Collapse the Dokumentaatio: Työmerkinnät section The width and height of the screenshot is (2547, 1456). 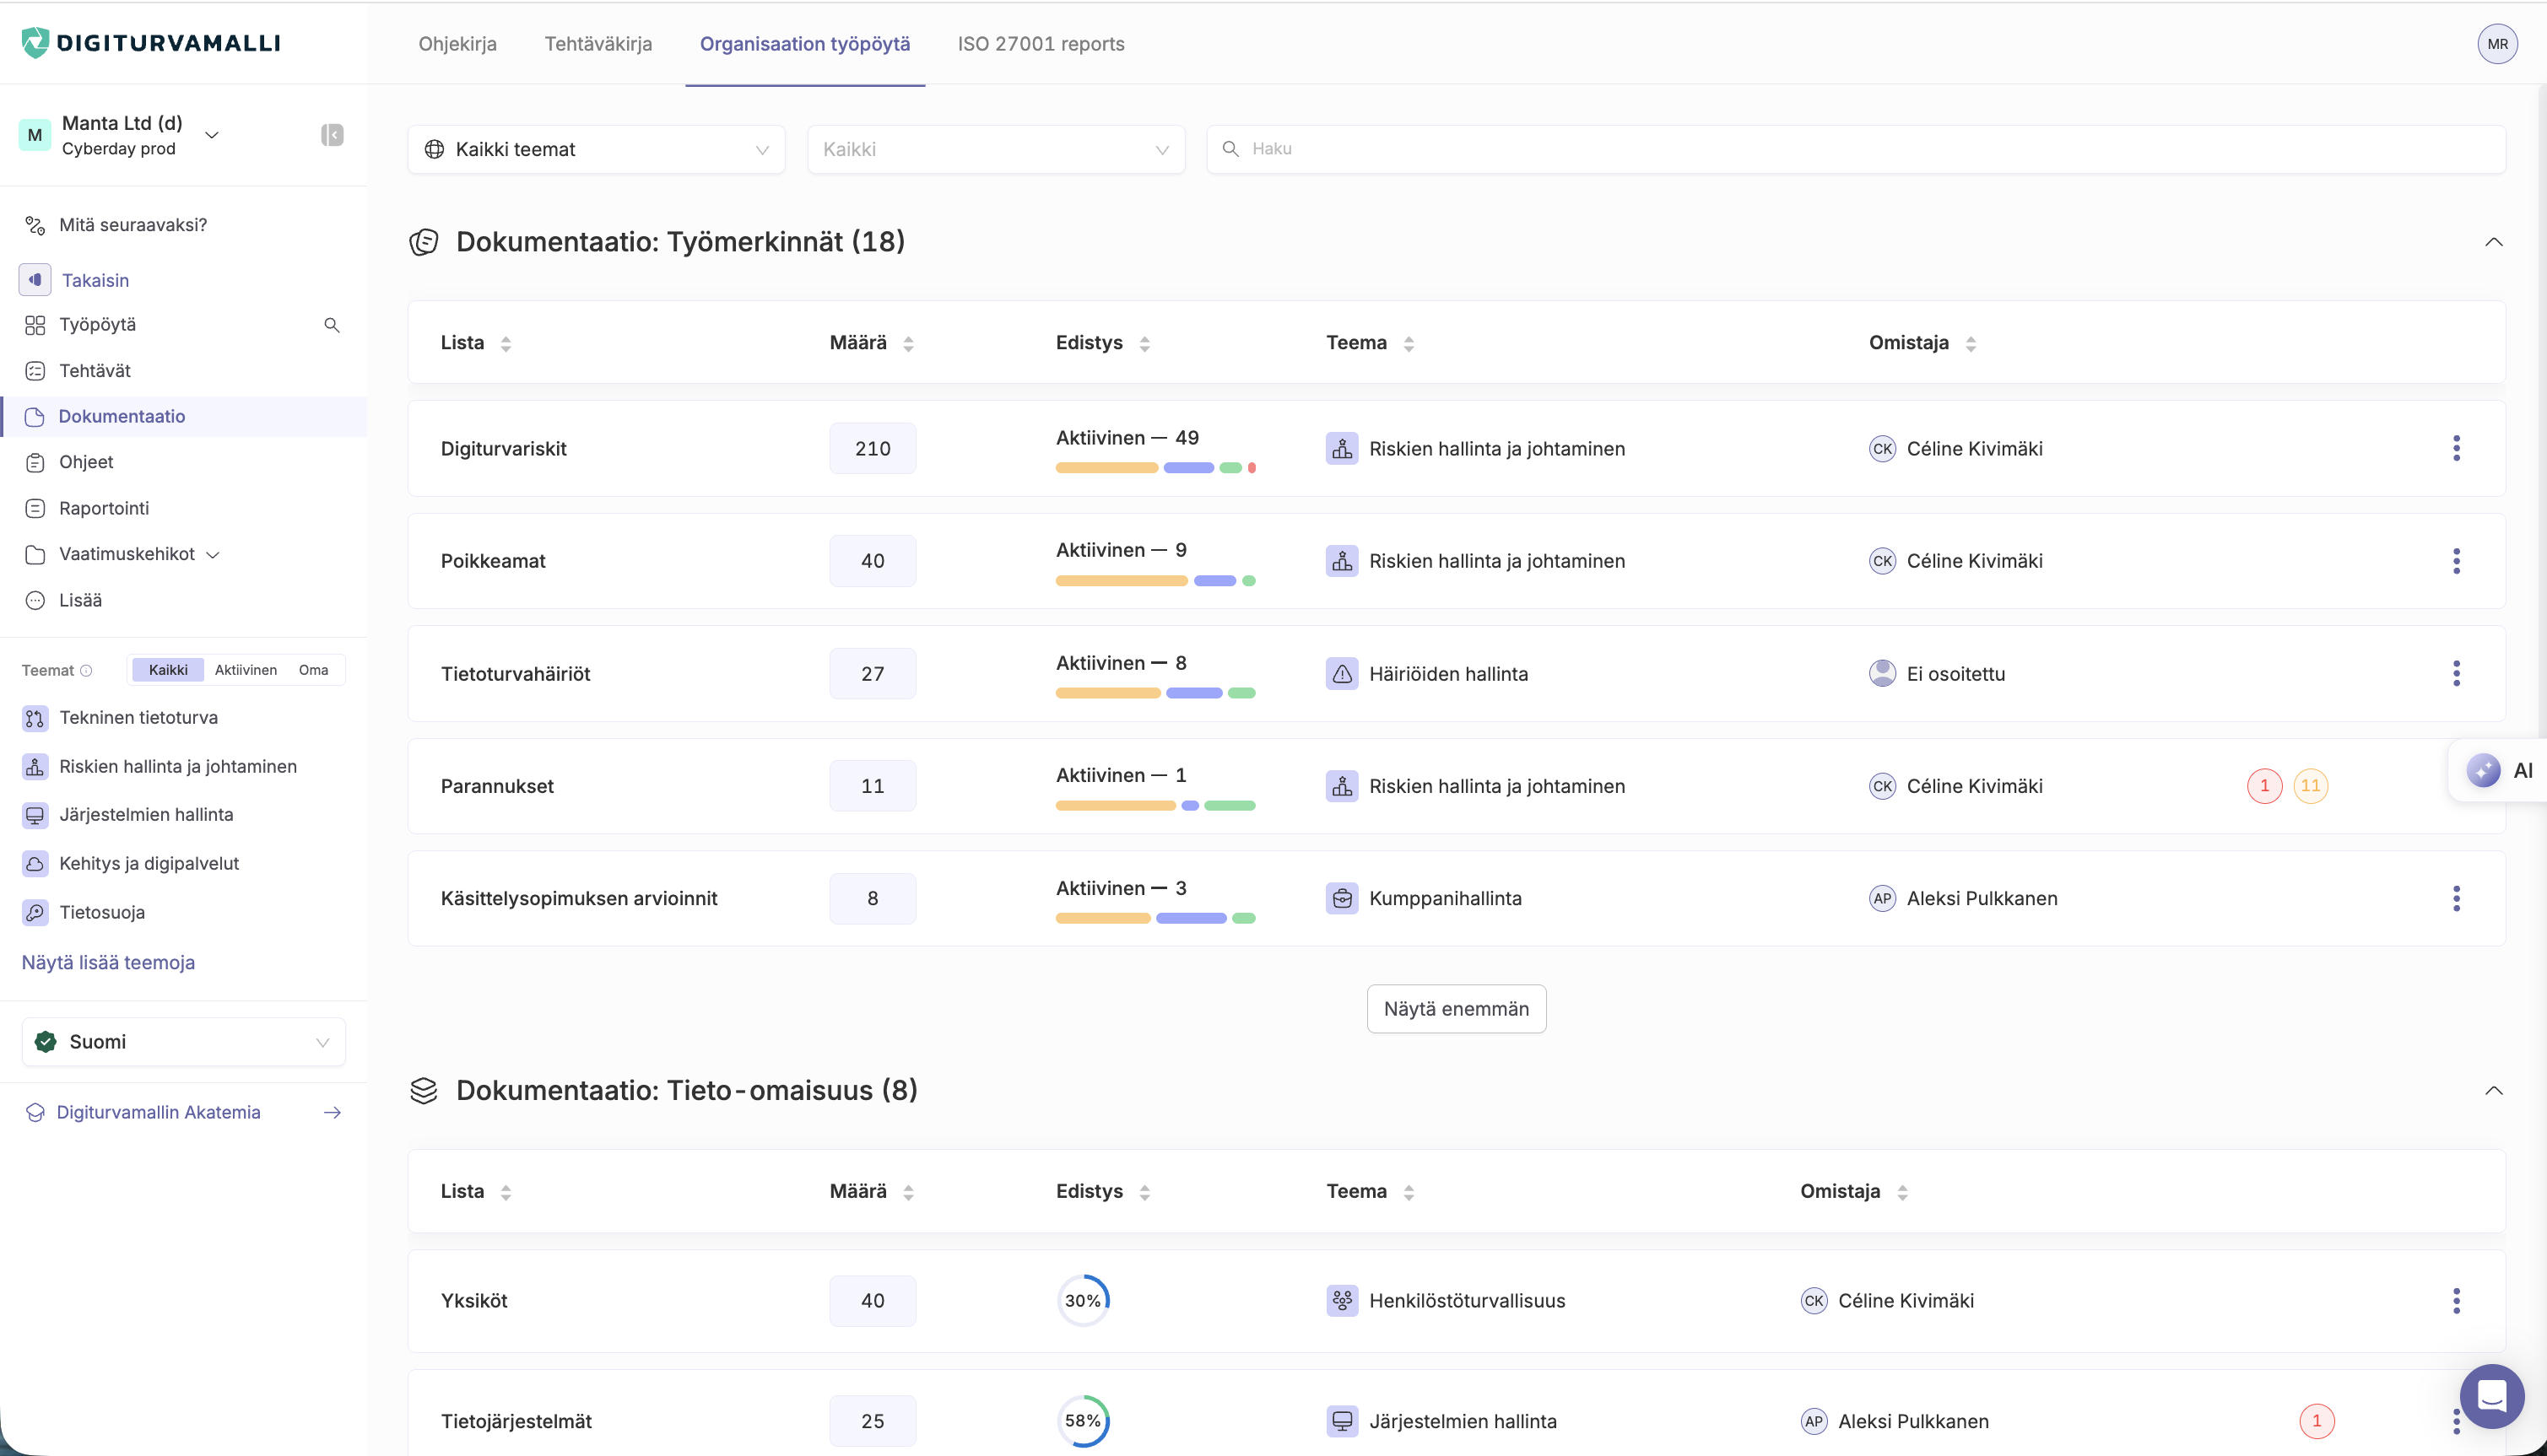(x=2493, y=242)
